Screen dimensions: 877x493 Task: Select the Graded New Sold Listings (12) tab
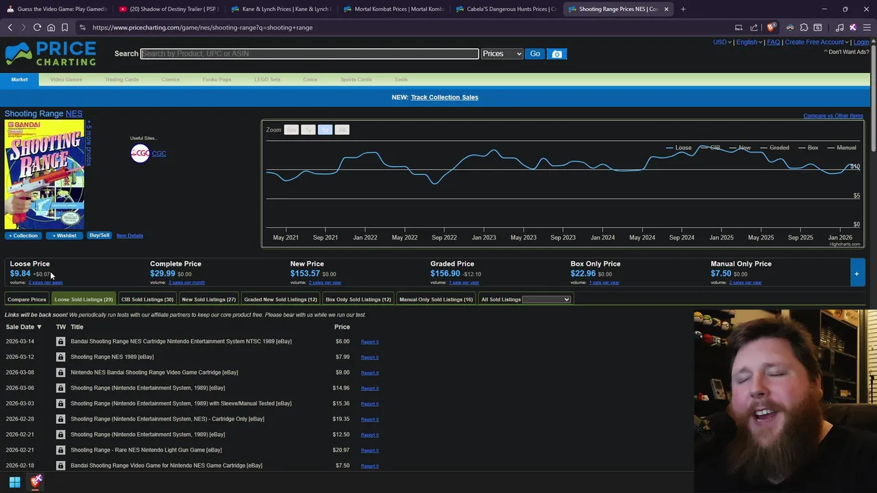coord(281,299)
